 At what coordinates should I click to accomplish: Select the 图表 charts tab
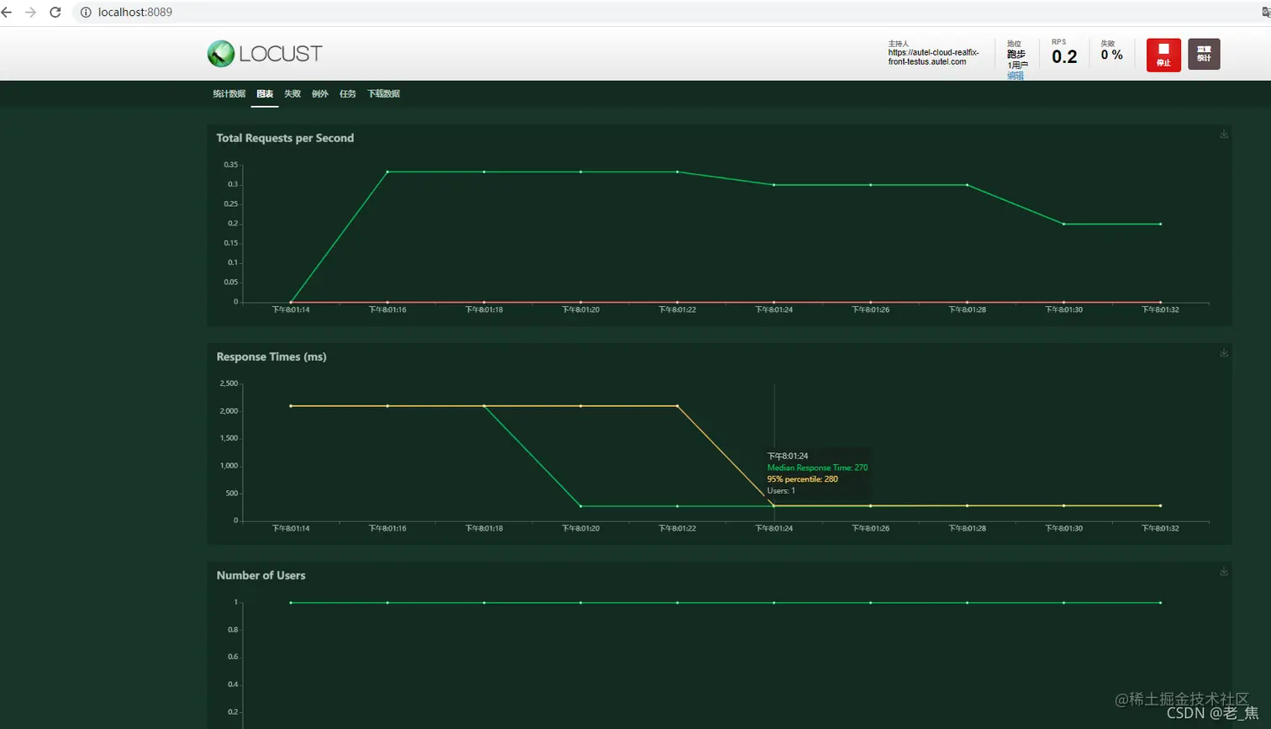(265, 94)
